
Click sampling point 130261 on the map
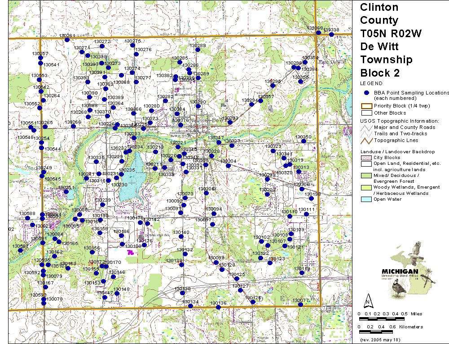(x=67, y=40)
